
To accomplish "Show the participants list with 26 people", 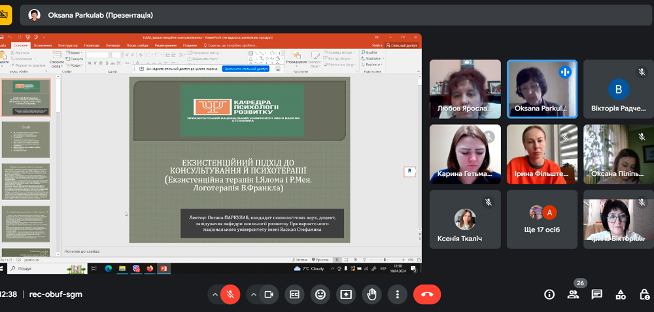I will coord(573,294).
